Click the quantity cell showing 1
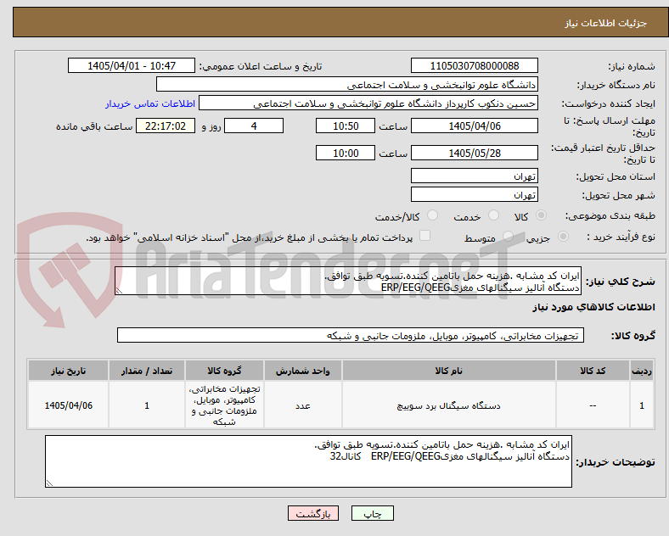This screenshot has width=669, height=536. point(147,405)
